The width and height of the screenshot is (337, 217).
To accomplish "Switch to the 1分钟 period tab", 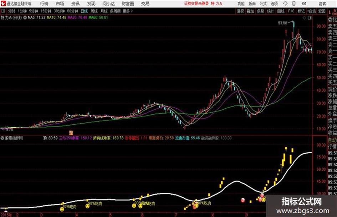I will coord(22,11).
